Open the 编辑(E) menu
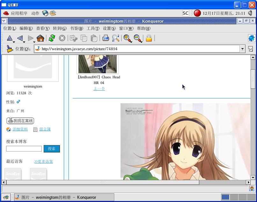 click(26, 28)
